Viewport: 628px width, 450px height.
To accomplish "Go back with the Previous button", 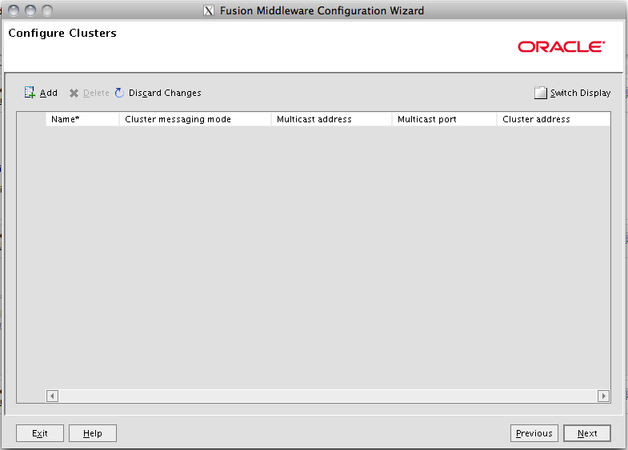I will click(x=534, y=433).
